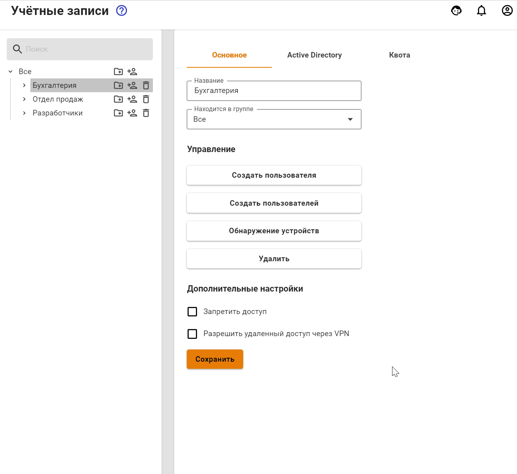The width and height of the screenshot is (517, 474).
Task: Open the Квота tab
Action: pyautogui.click(x=400, y=55)
